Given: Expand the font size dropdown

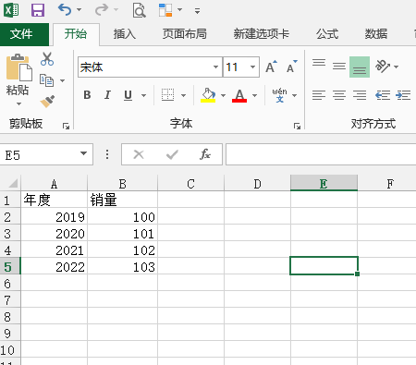Looking at the screenshot, I should 252,67.
